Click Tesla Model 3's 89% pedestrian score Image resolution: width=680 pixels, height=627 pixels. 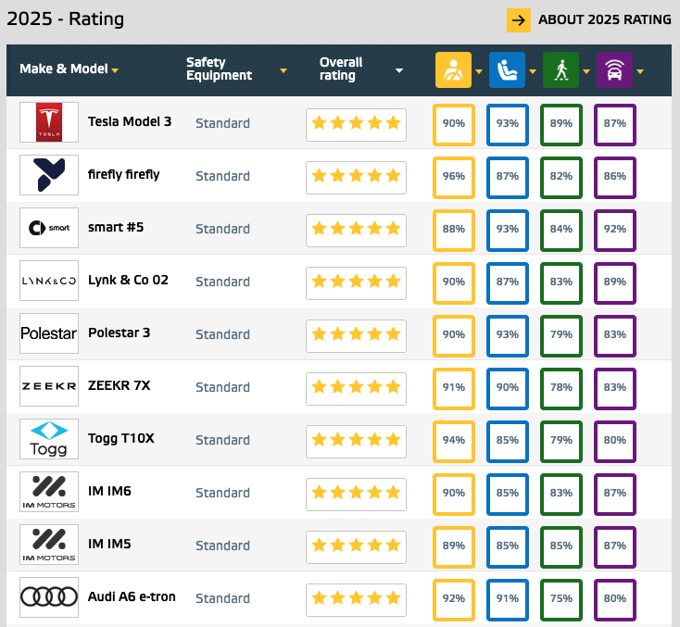[x=561, y=125]
